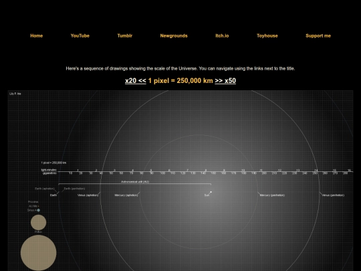Click the largest tan star circle
361x271 pixels.
point(39,253)
